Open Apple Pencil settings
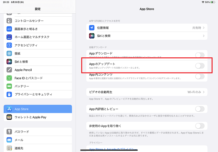The width and height of the screenshot is (218, 152). tap(38, 70)
